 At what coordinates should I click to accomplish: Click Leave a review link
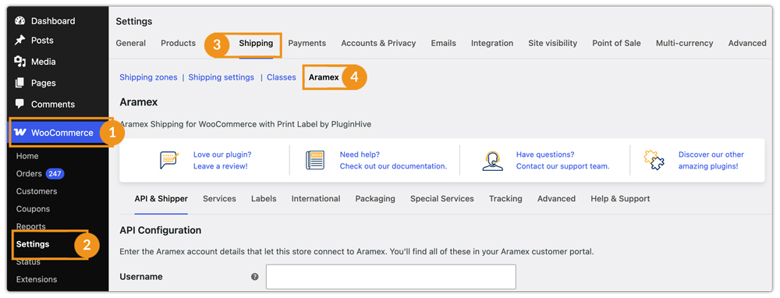click(x=221, y=166)
